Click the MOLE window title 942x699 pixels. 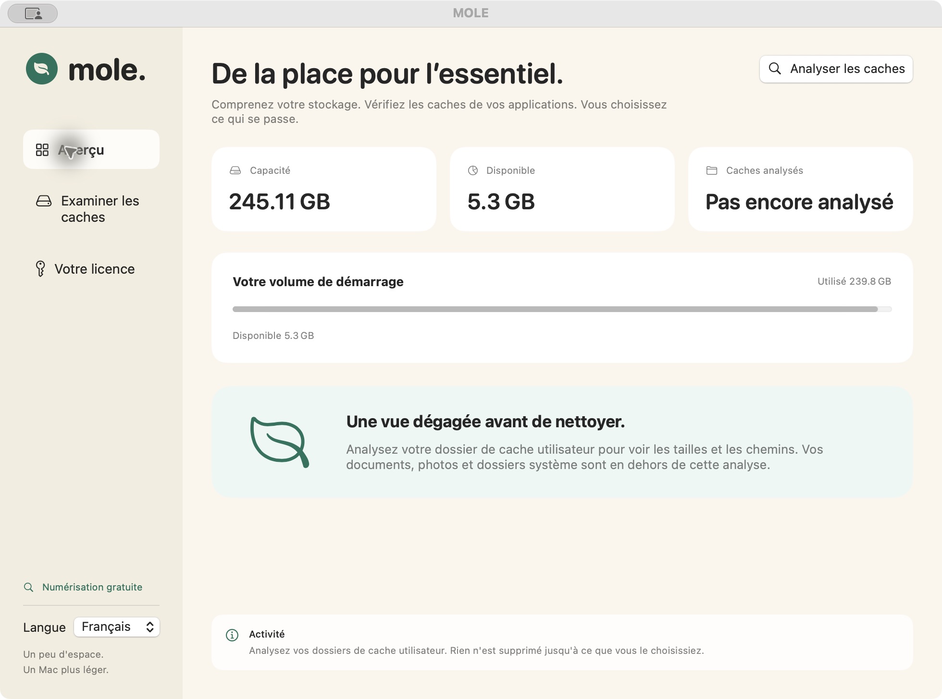(x=471, y=13)
